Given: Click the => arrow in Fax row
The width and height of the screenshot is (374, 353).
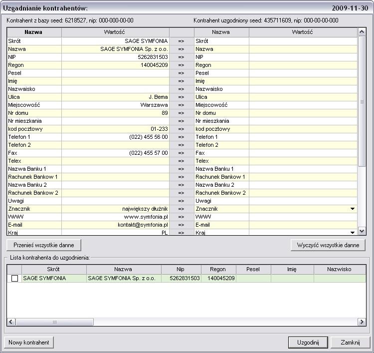Looking at the screenshot, I should click(x=182, y=153).
